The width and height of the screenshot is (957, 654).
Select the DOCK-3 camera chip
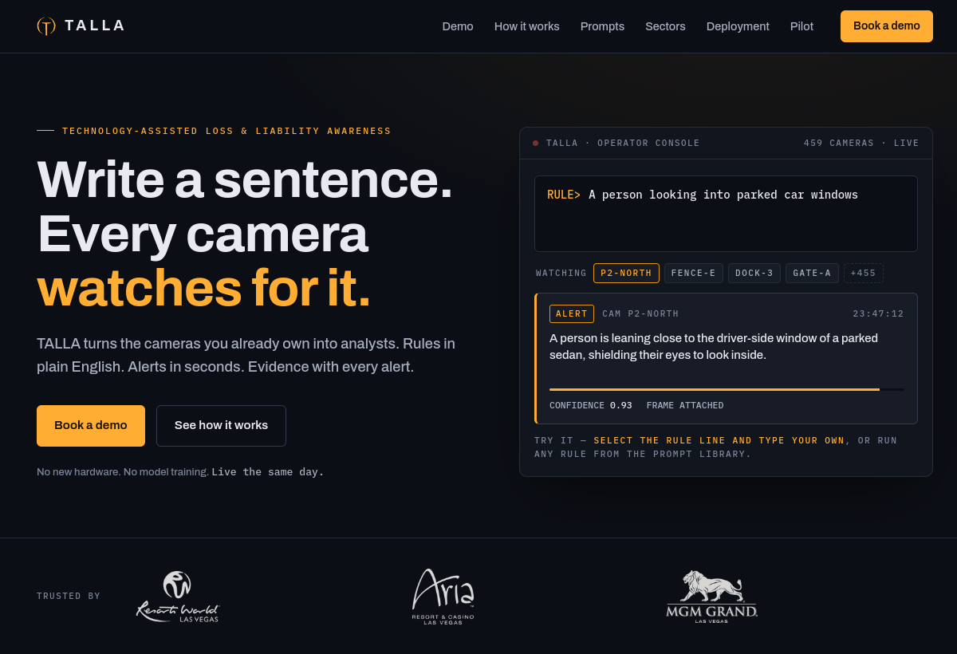(x=754, y=274)
